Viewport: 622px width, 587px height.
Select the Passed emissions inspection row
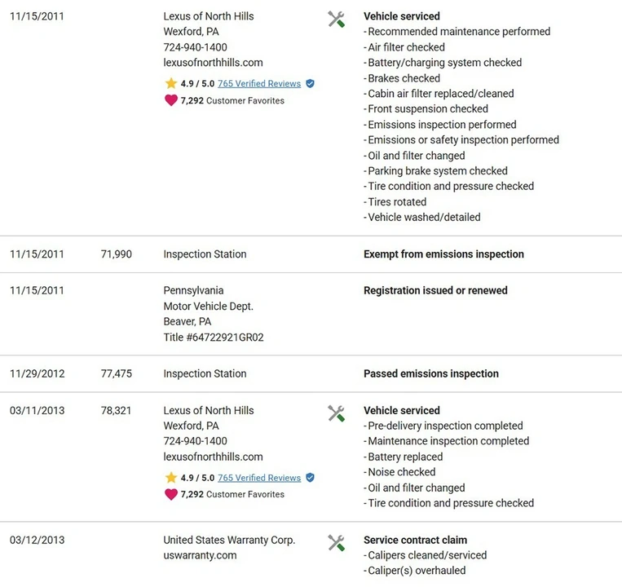point(311,373)
